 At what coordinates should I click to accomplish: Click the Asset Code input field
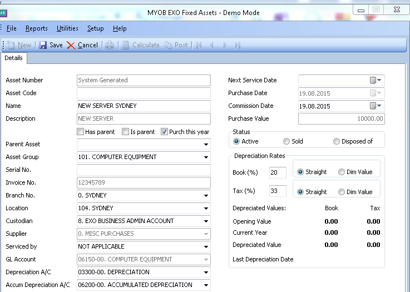[x=144, y=93]
